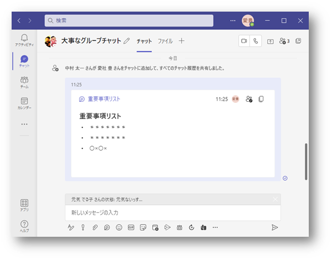This screenshot has height=260, width=332.
Task: Click the message seen status checkmark
Action: pos(285,178)
